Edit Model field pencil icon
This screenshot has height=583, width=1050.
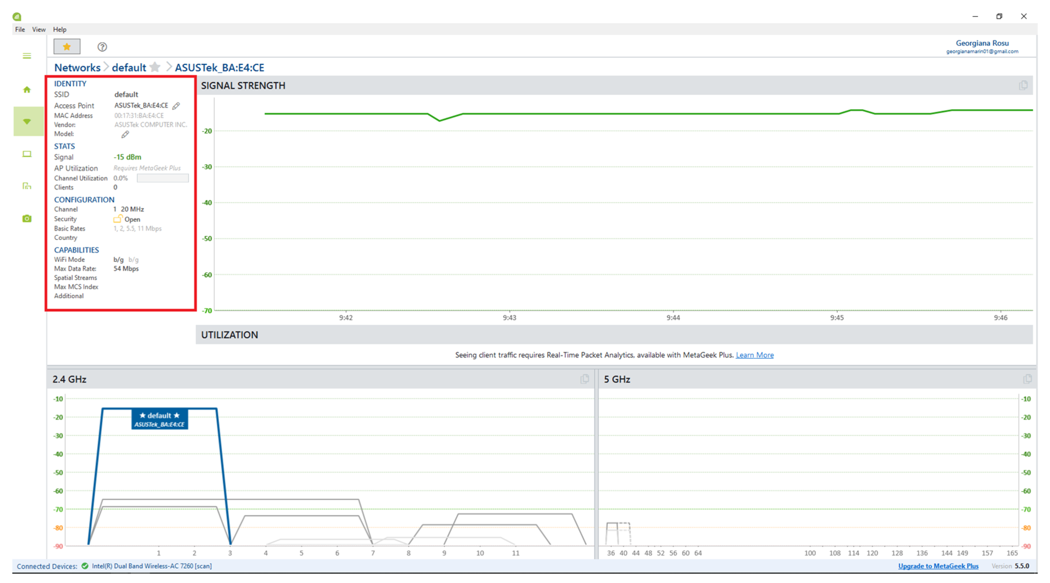coord(125,135)
